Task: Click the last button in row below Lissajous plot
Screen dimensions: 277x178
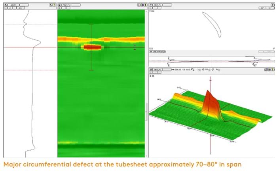Action: click(x=163, y=51)
